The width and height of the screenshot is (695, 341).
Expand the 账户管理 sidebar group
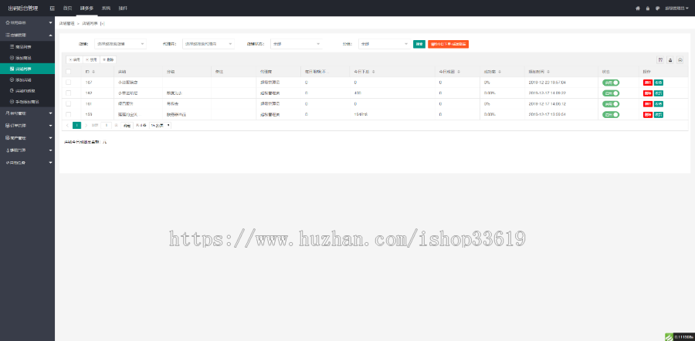coord(27,138)
